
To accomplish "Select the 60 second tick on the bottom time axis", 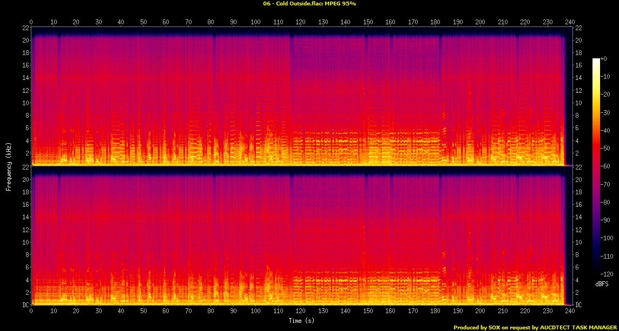I will 165,312.
